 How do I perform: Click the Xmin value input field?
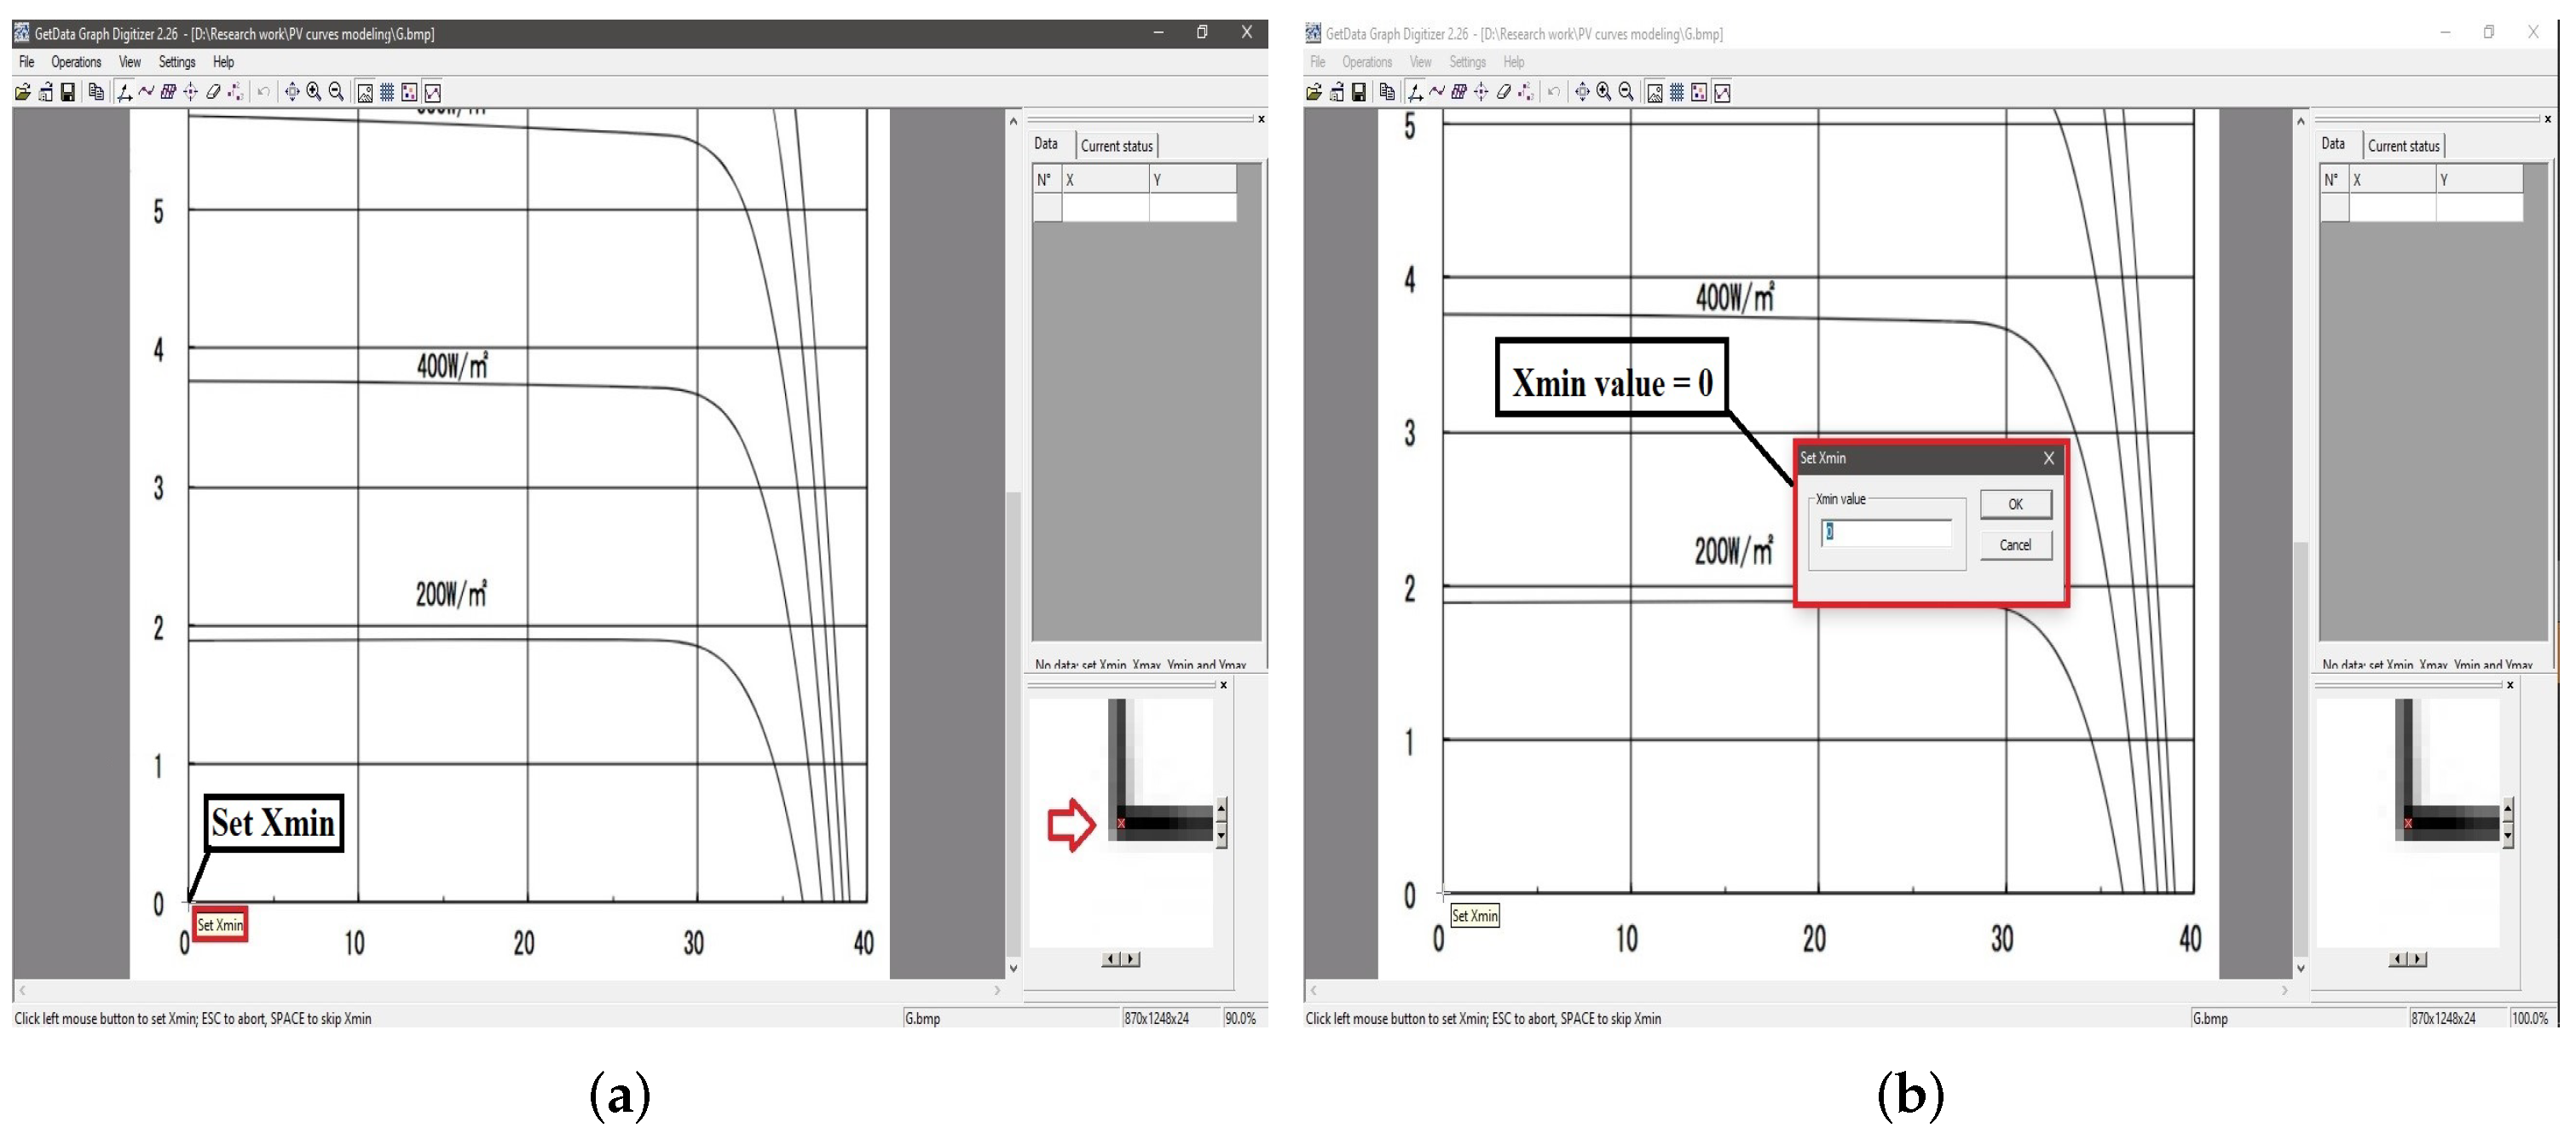(x=1886, y=532)
